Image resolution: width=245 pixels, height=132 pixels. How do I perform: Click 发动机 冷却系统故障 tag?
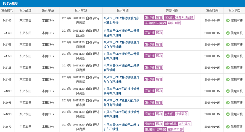coord(179,17)
